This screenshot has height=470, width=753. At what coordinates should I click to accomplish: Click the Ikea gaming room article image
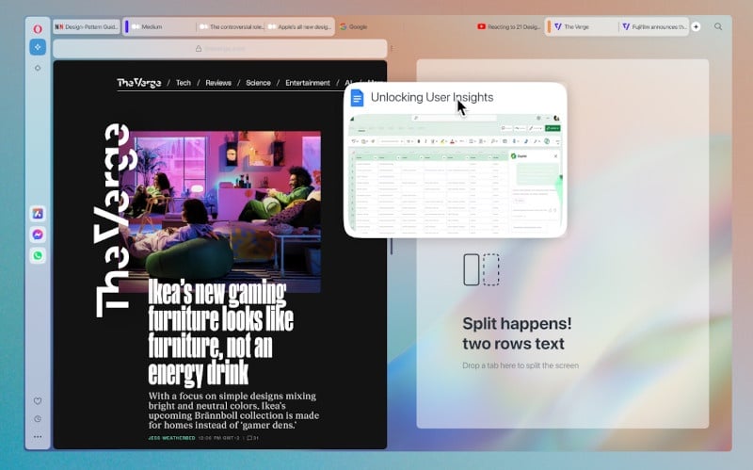point(220,211)
